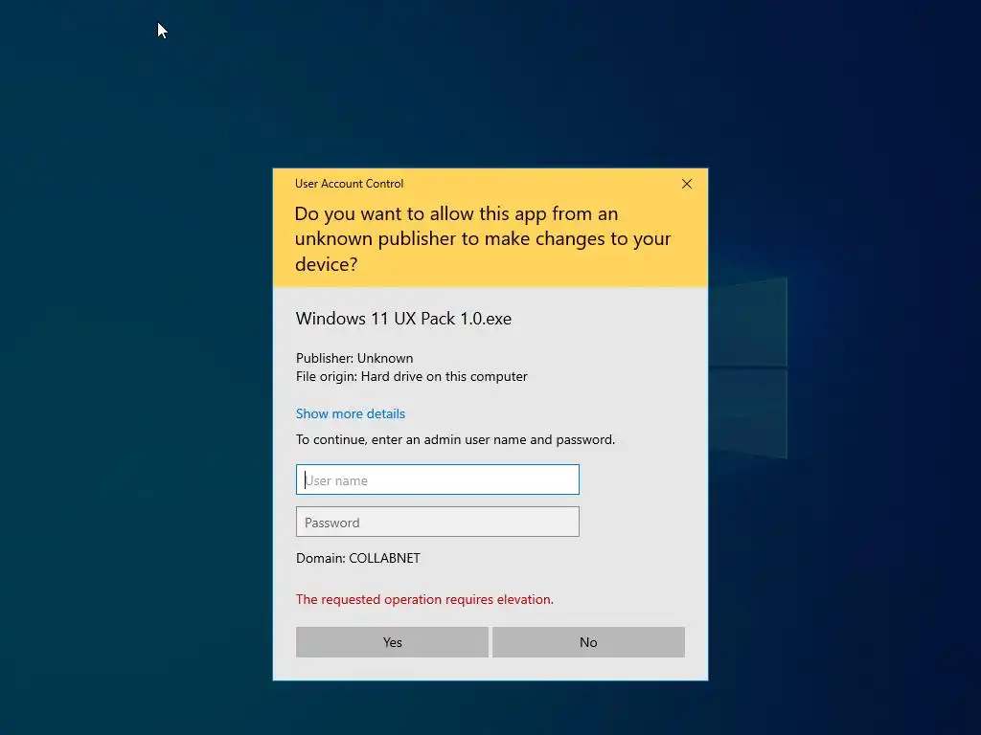Close the User Account Control dialog
981x735 pixels.
pos(686,184)
